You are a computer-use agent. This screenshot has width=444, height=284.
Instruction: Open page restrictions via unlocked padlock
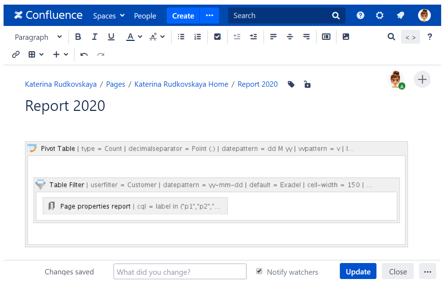pyautogui.click(x=307, y=84)
